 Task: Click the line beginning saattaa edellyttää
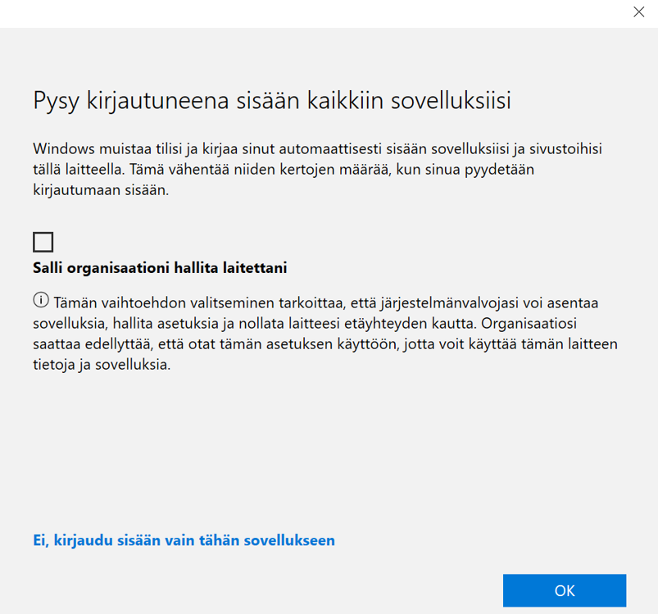click(x=325, y=343)
